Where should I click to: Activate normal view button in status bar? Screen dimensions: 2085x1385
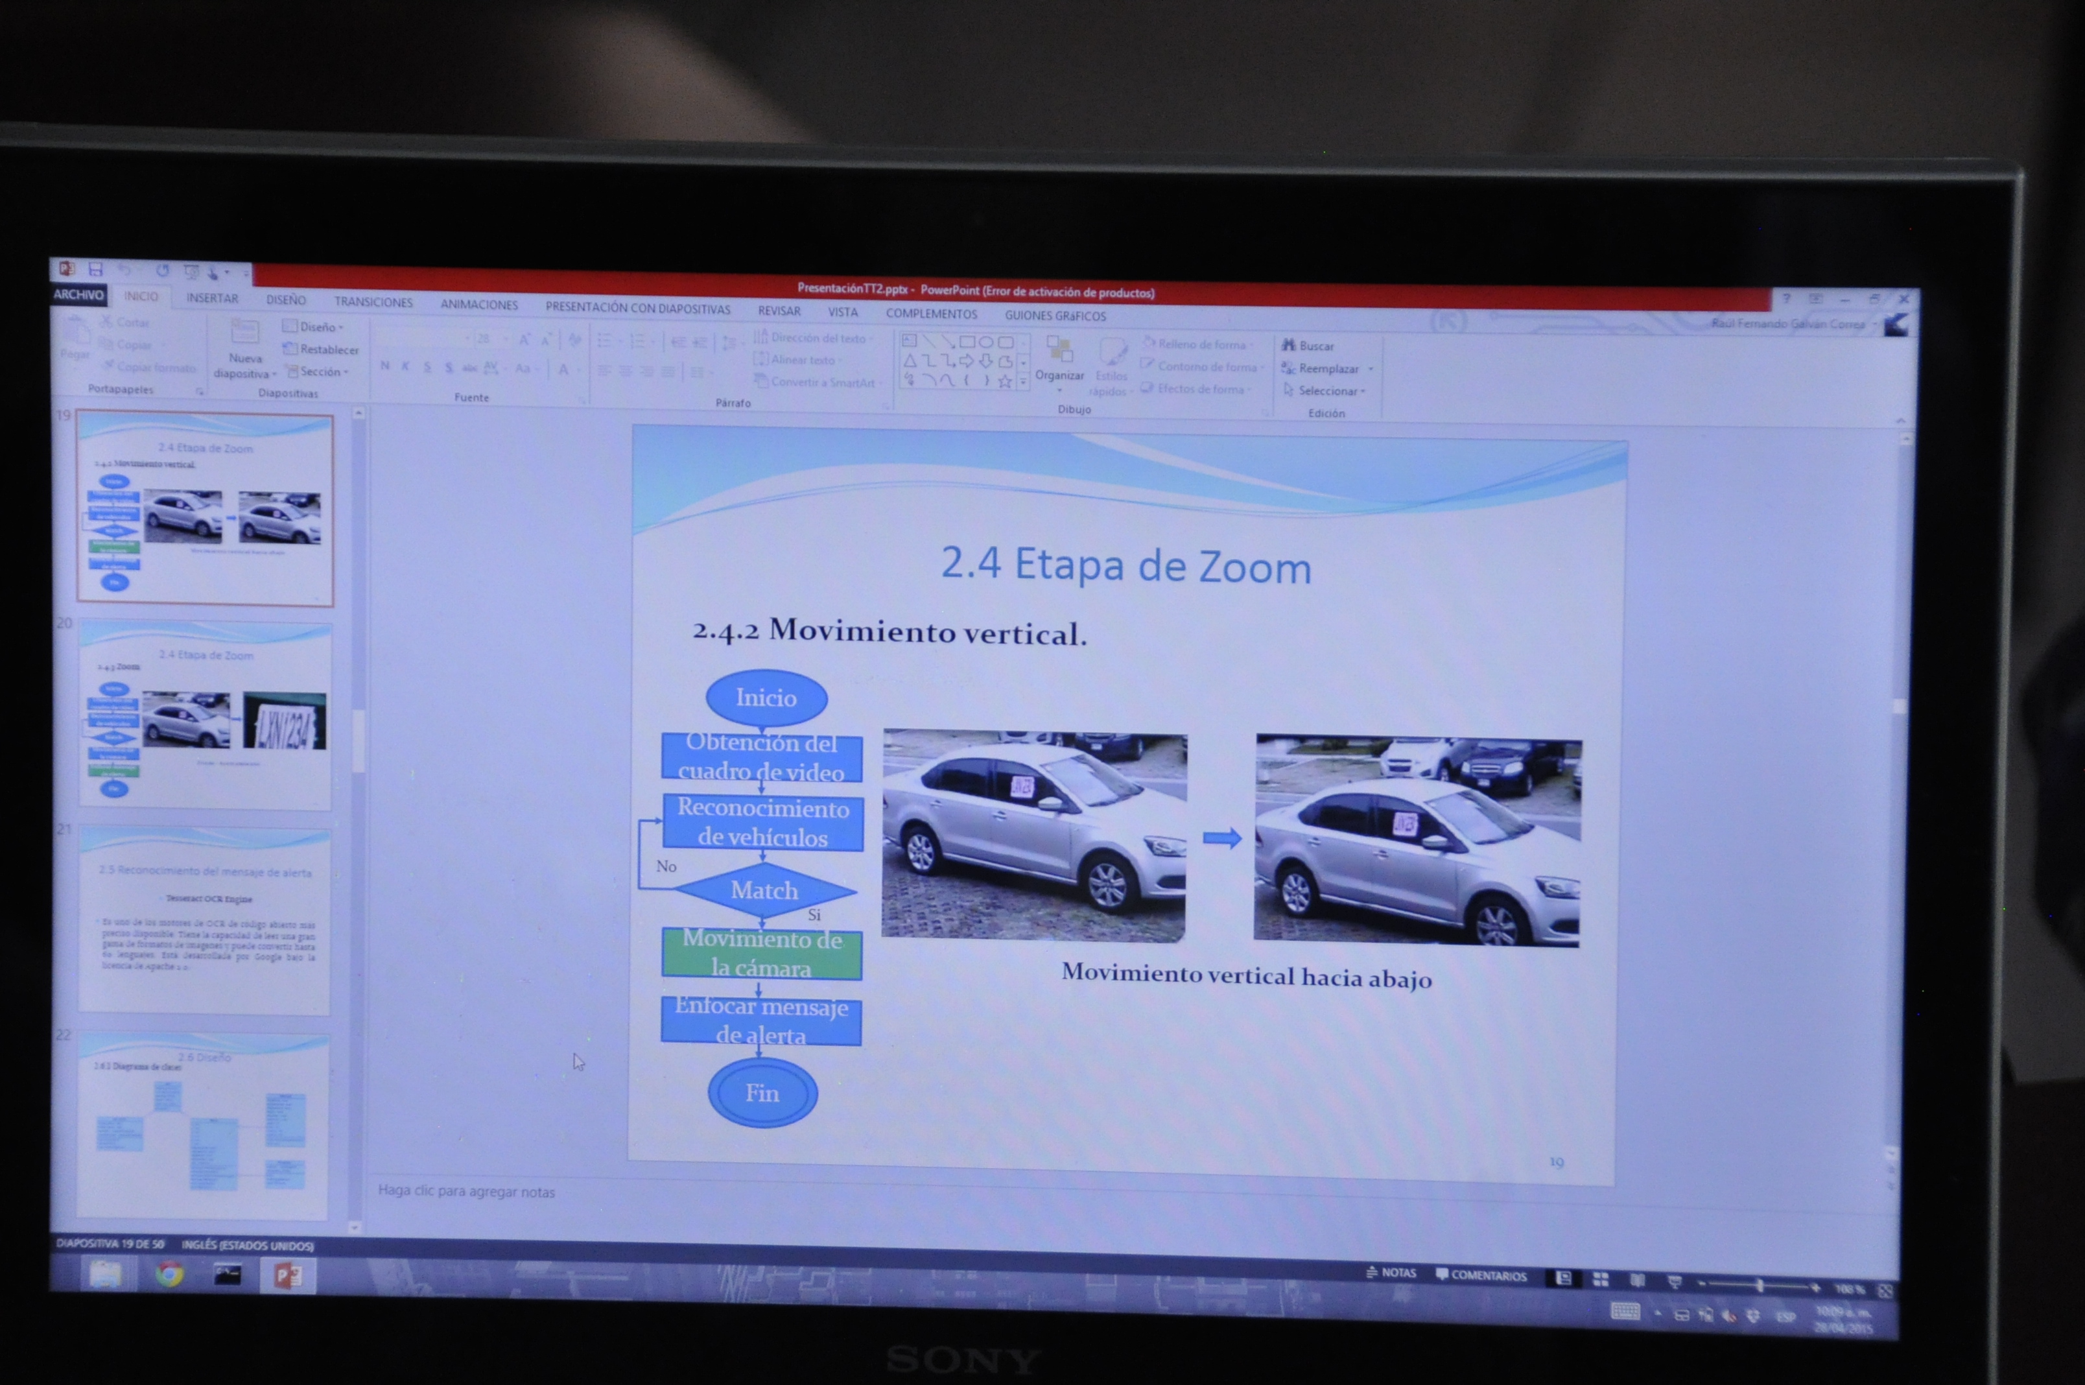[1563, 1278]
